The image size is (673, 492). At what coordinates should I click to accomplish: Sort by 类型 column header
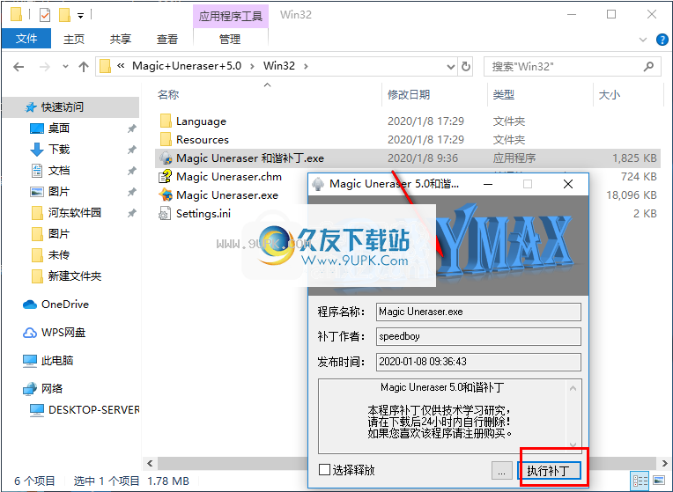click(504, 94)
